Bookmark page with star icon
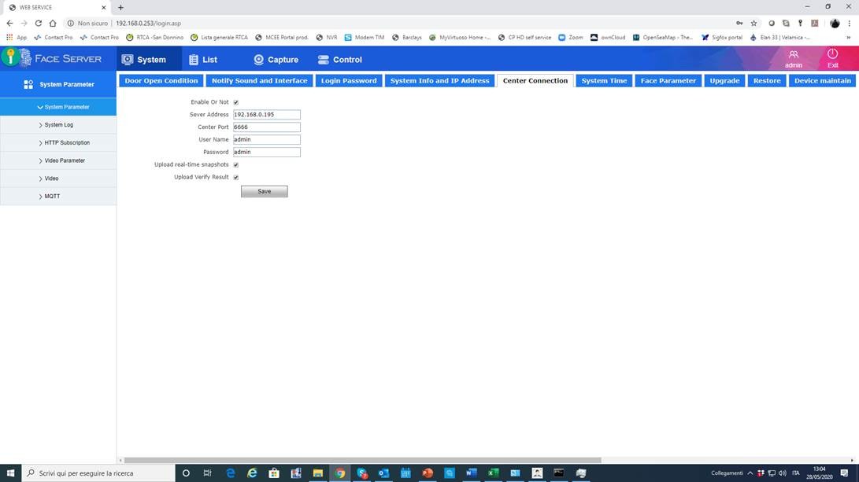859x482 pixels. [753, 24]
